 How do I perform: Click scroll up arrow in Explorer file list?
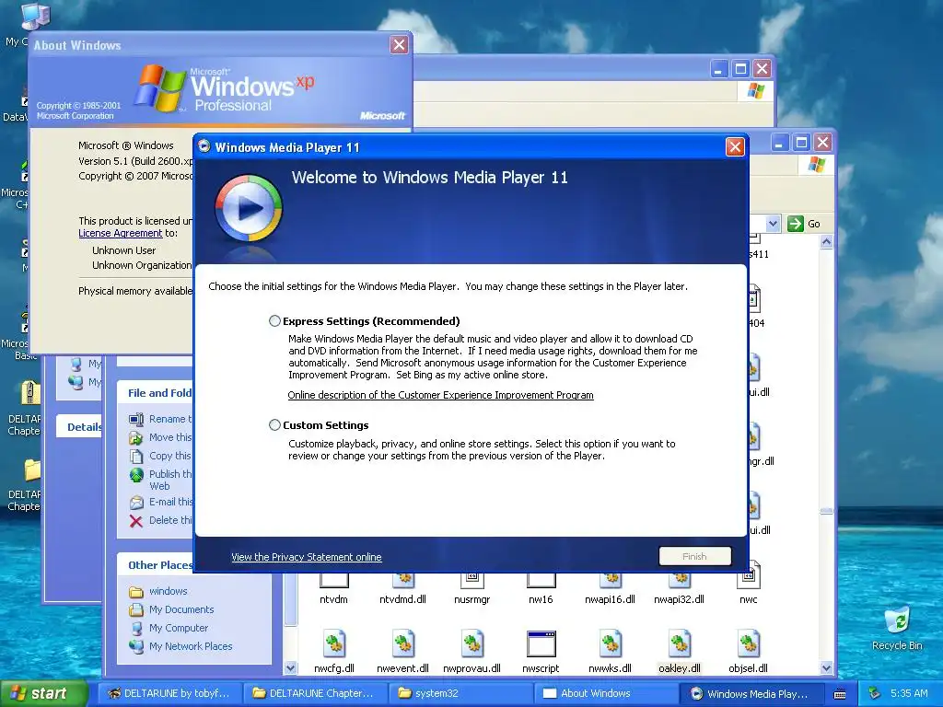826,242
